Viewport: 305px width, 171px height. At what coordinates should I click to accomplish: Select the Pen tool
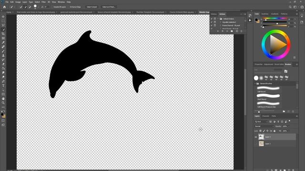point(3,81)
